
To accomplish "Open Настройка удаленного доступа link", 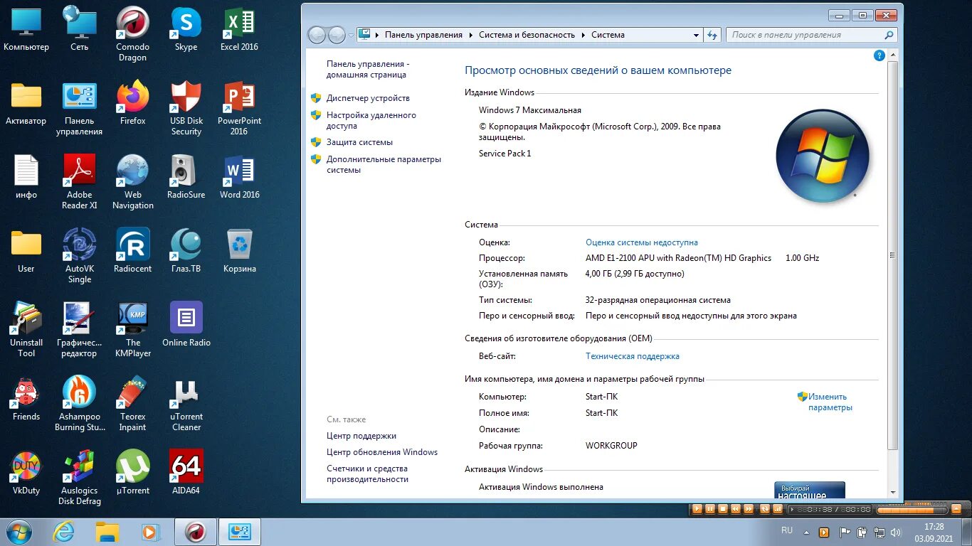I will 371,120.
